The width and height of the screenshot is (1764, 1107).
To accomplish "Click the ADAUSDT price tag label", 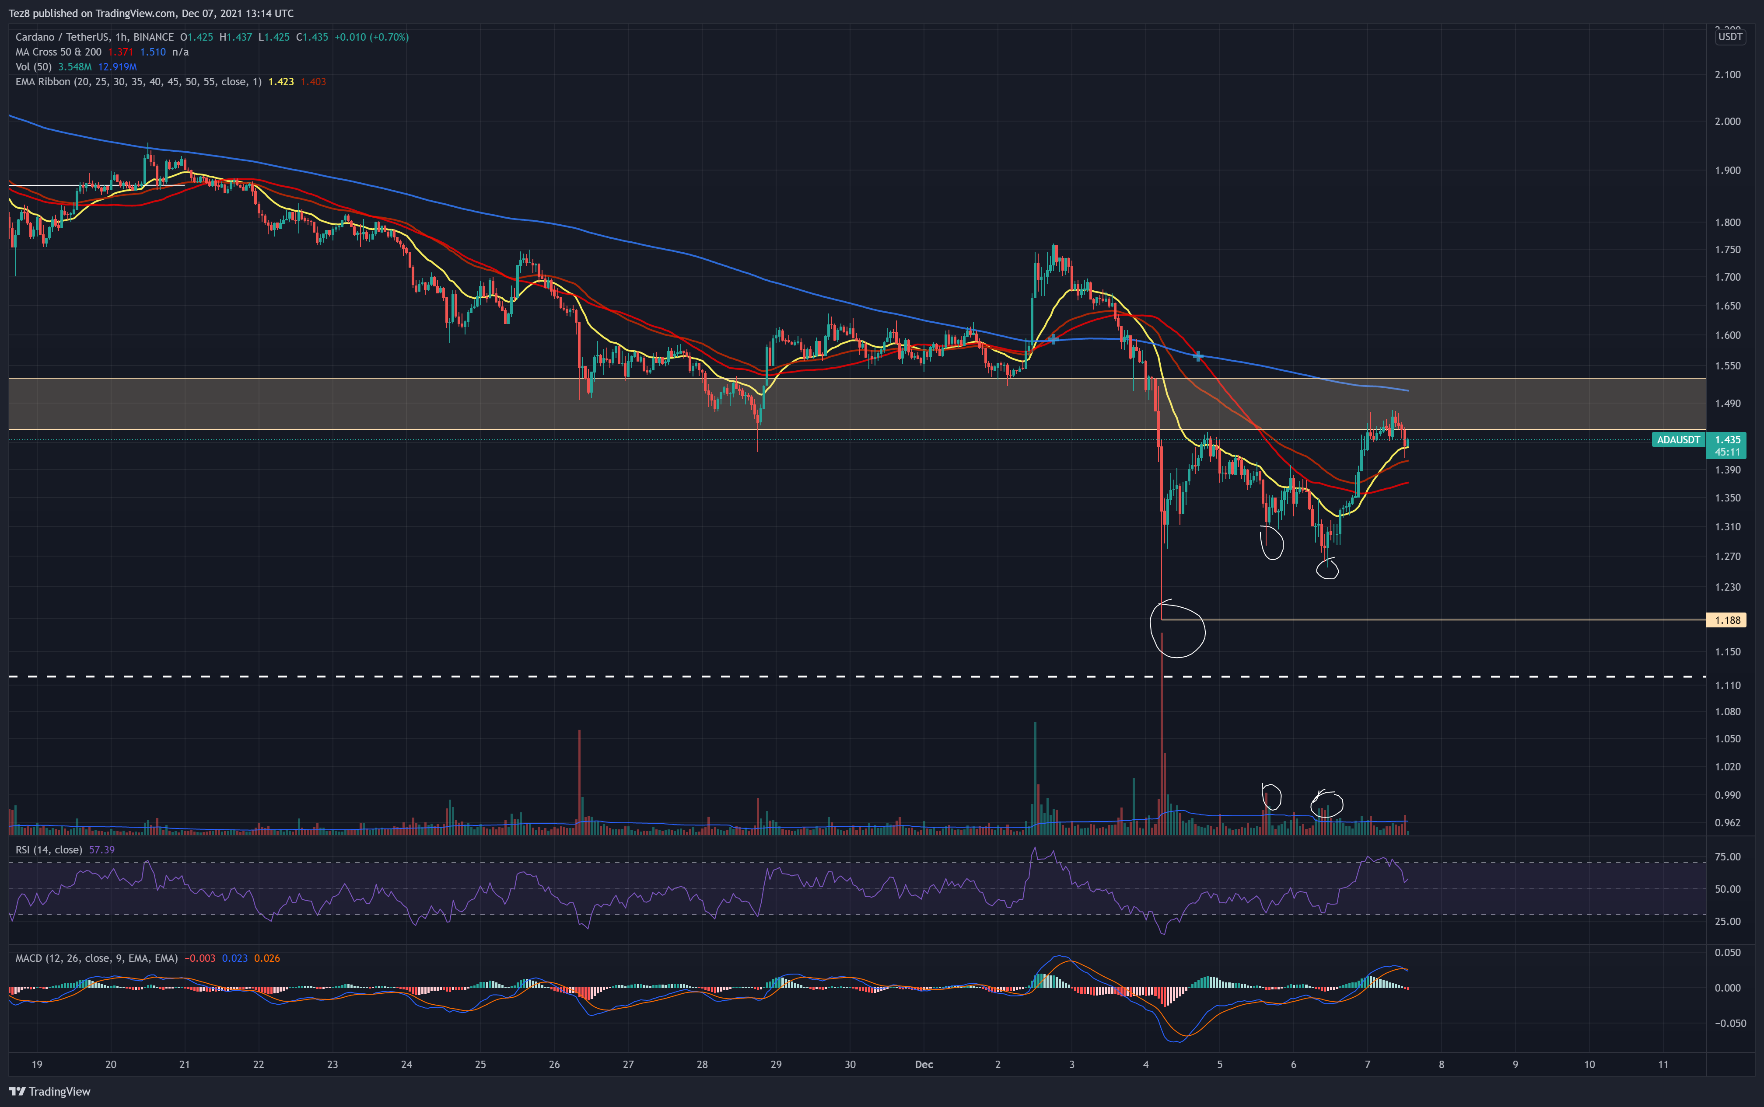I will [1678, 439].
